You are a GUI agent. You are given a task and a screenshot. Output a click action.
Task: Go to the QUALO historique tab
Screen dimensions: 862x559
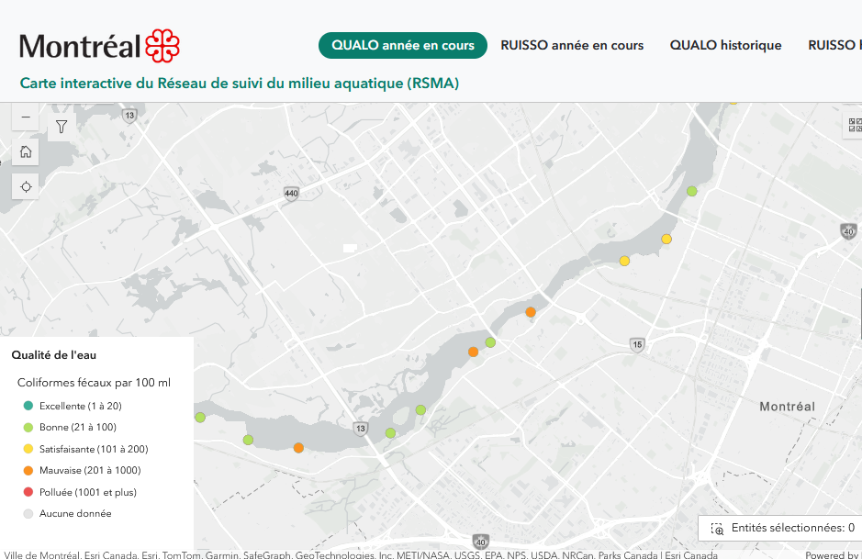click(x=725, y=45)
